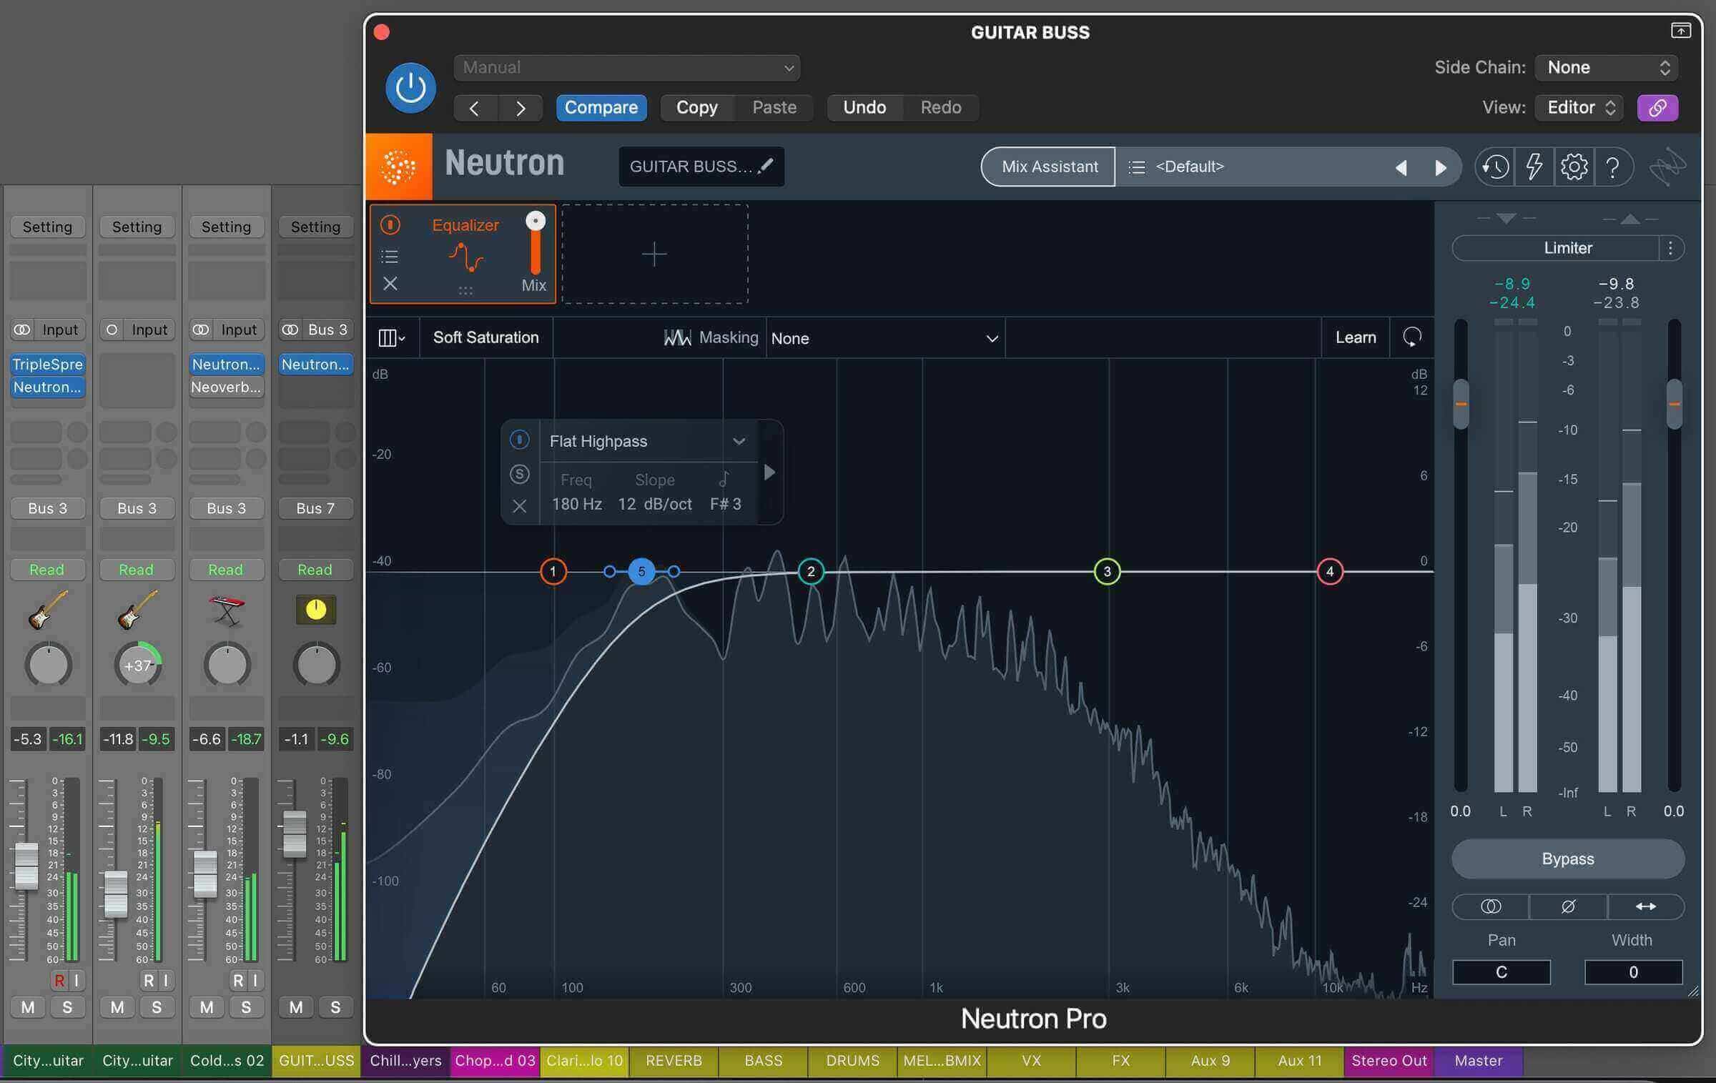Screen dimensions: 1716x1083
Task: Go to next preset with right arrow
Action: click(x=1440, y=167)
